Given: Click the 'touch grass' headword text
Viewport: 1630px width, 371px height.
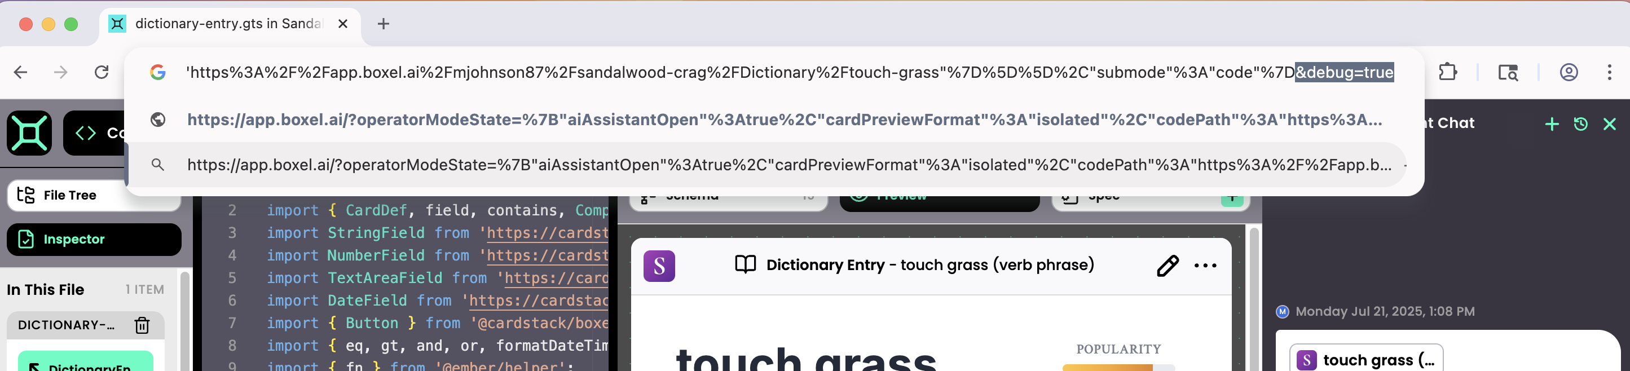Looking at the screenshot, I should pos(805,359).
